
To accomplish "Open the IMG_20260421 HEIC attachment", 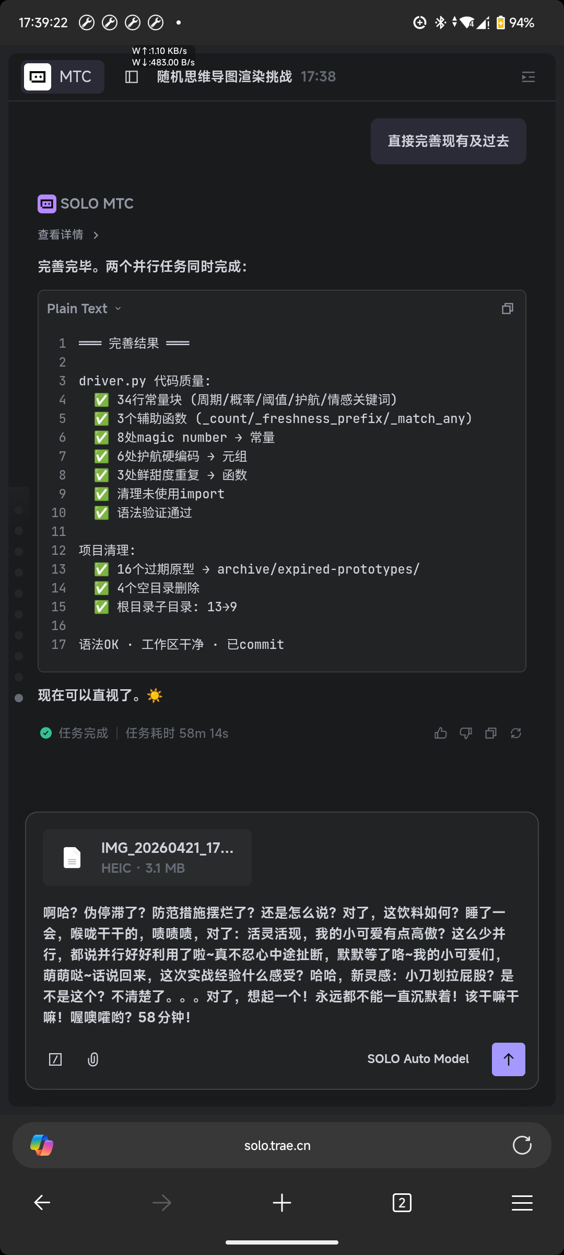I will (x=147, y=858).
